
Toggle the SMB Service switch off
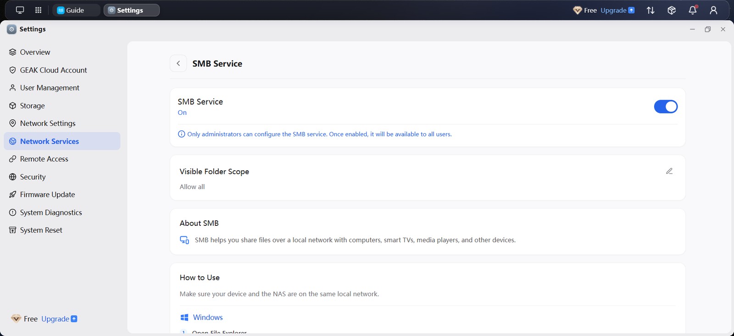coord(666,106)
